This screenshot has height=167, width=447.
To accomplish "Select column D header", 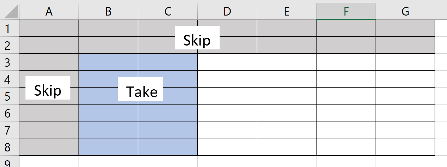I will (x=227, y=12).
